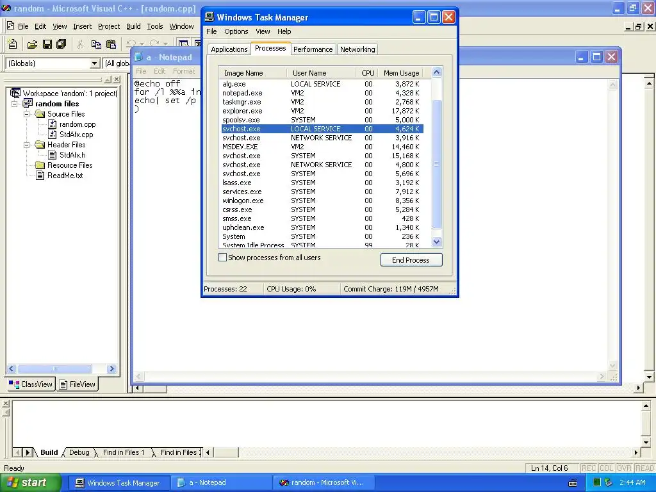The image size is (656, 492).
Task: Open Task Manager Help menu
Action: (x=284, y=31)
